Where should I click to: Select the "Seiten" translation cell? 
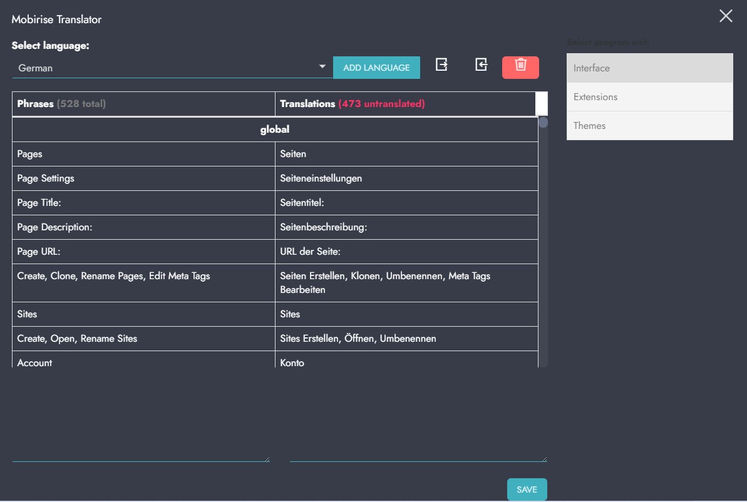[x=406, y=154]
